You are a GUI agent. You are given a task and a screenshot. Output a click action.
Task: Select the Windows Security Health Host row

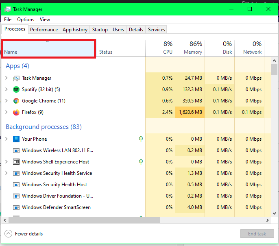click(x=136, y=185)
